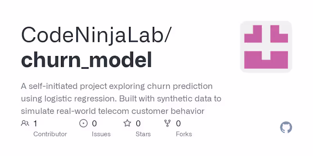Click the description line starting "A self-initiated project"
Screen dimensions: 313x156
pos(117,86)
